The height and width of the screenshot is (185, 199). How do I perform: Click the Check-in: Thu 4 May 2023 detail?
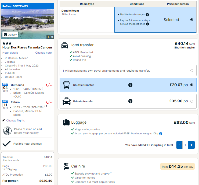(22, 65)
